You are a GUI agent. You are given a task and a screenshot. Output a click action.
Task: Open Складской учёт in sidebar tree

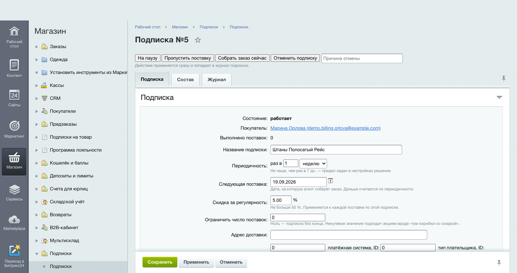[x=67, y=202]
